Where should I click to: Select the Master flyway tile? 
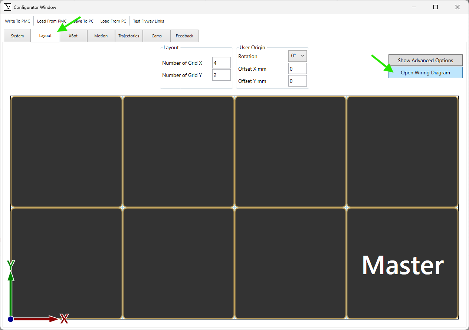402,263
